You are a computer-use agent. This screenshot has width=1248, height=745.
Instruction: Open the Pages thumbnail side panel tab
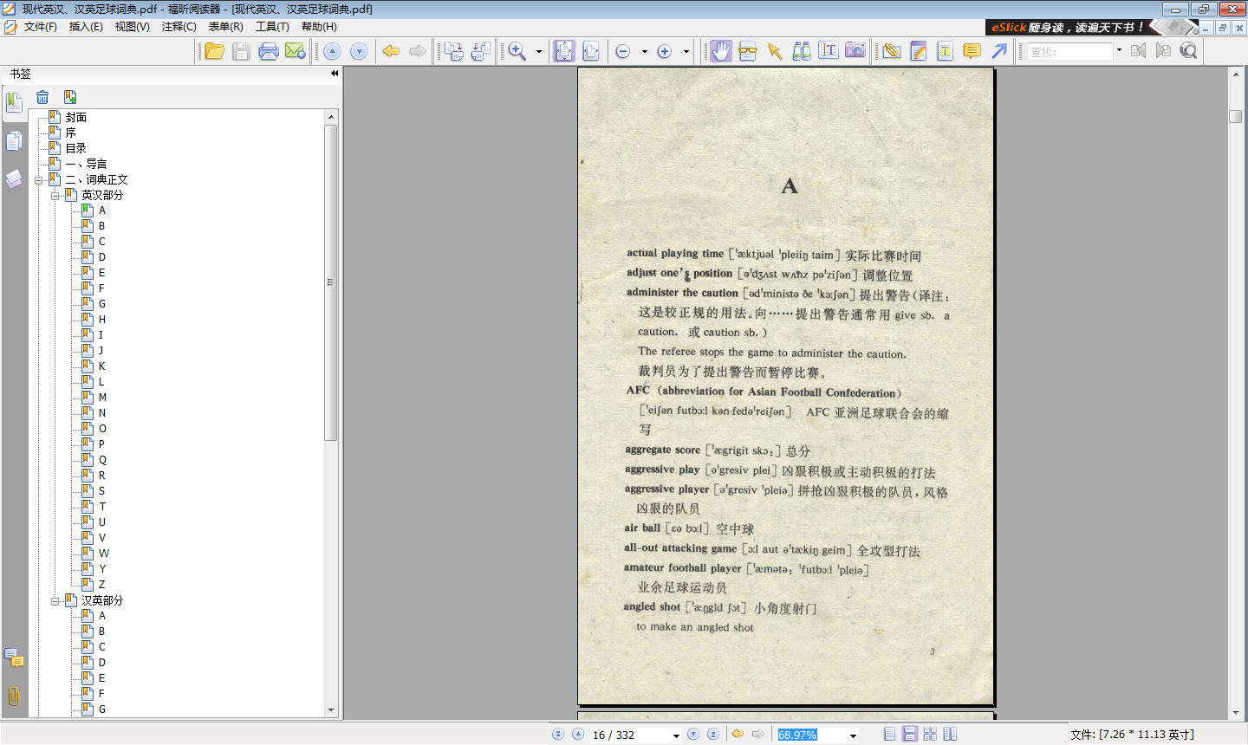14,141
